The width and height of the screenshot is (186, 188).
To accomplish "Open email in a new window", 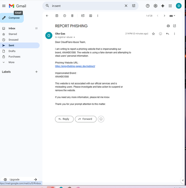I will click(174, 26).
